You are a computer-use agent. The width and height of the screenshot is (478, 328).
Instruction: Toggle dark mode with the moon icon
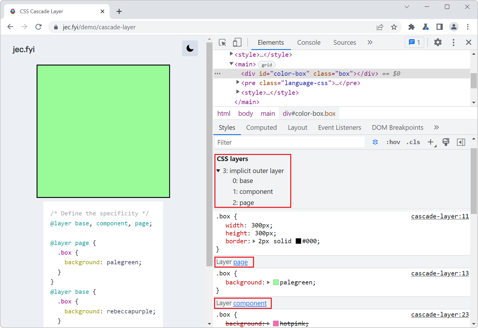pos(190,48)
